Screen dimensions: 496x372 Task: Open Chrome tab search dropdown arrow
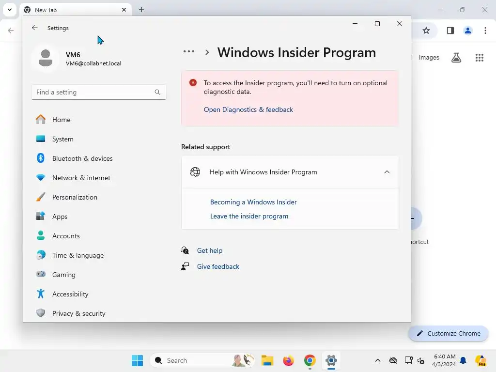(10, 10)
